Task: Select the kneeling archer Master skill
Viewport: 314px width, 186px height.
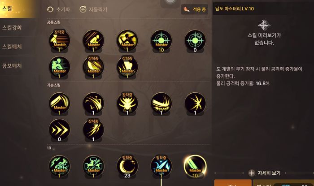Action: [93, 40]
